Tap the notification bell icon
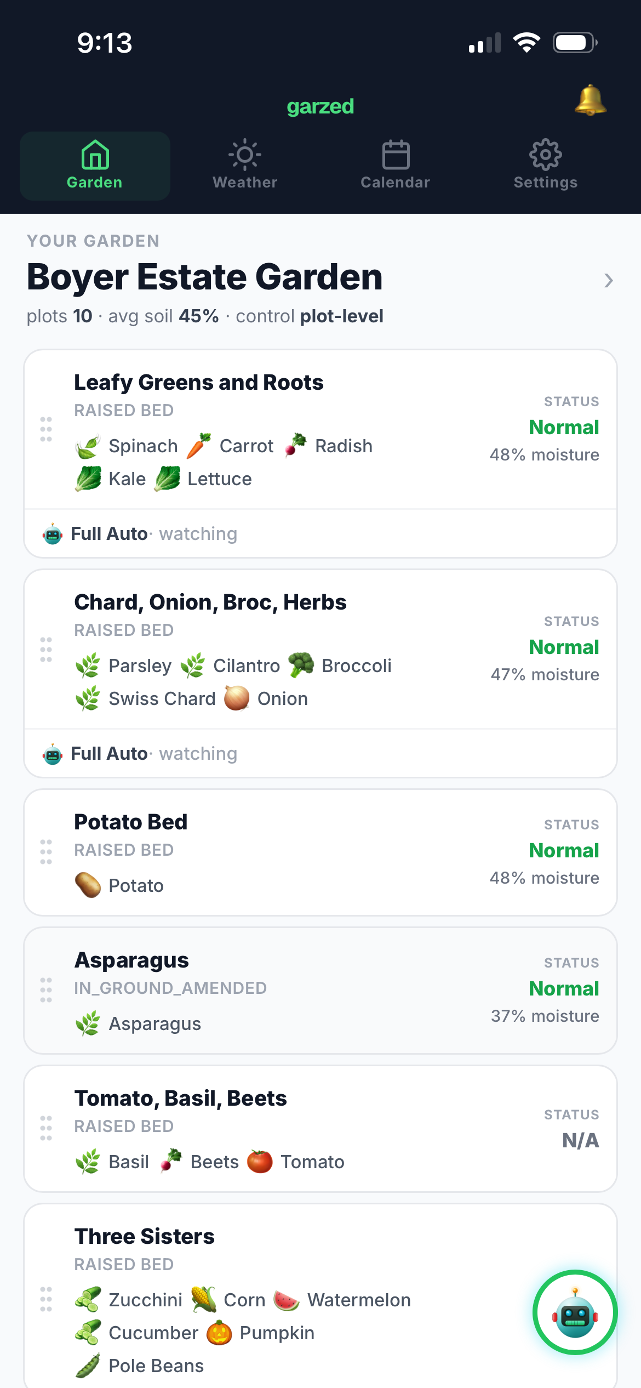 coord(590,100)
